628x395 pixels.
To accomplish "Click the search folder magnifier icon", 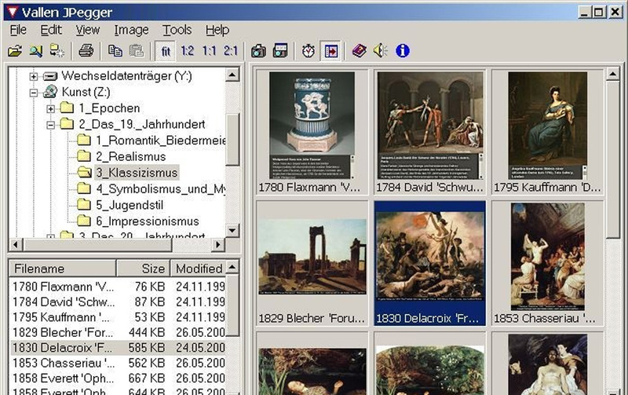I will coord(36,51).
